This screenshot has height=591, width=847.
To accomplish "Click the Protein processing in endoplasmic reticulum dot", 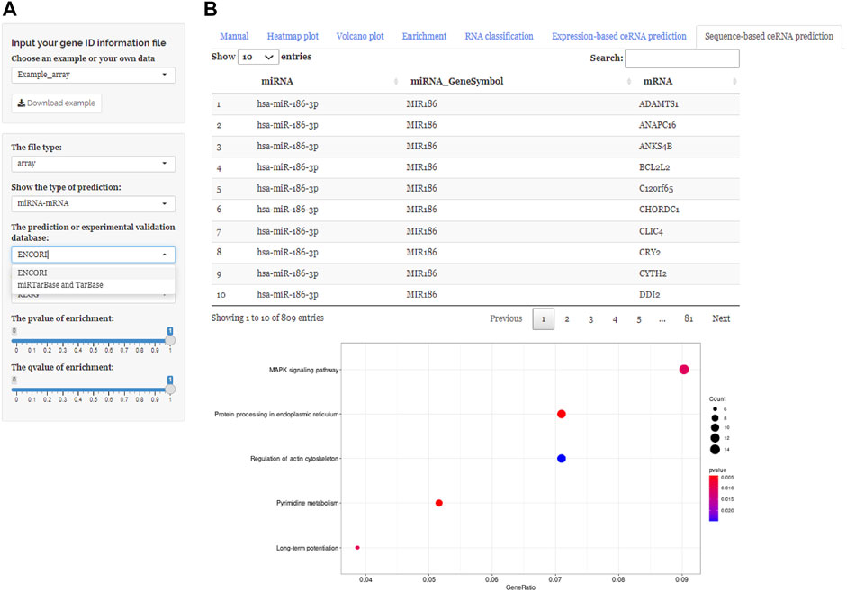I will [562, 414].
